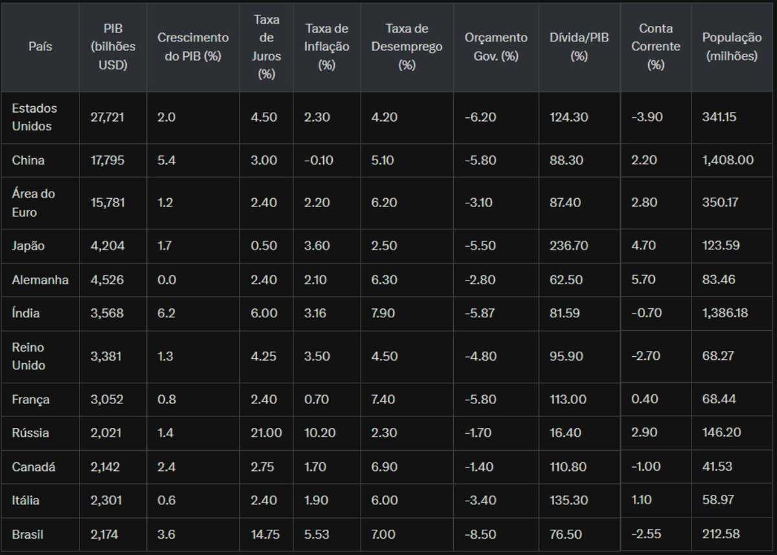The image size is (777, 555).
Task: Select the Taxa de Inflação header
Action: tap(326, 45)
